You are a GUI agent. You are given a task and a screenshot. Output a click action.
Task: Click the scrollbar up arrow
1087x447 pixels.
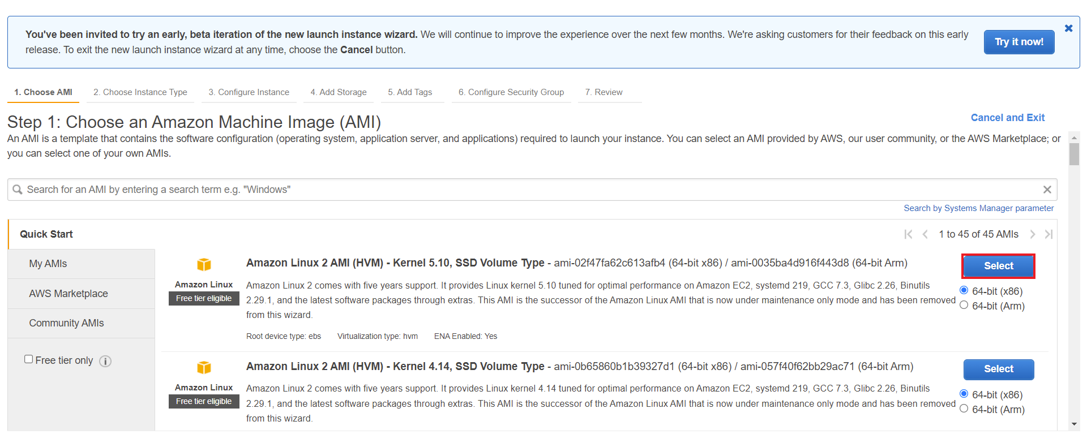coord(1074,137)
